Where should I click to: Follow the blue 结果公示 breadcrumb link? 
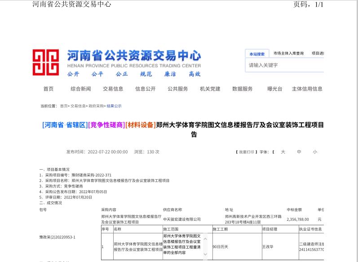point(114,106)
